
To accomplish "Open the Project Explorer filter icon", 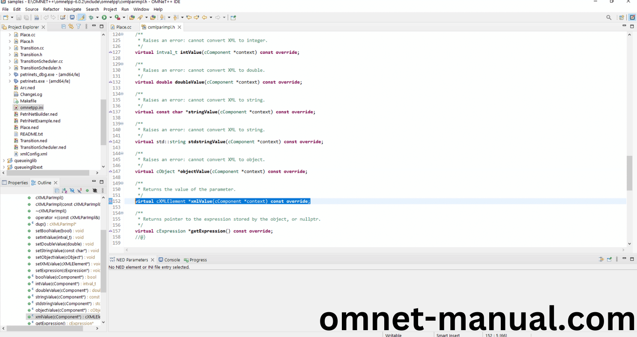I will coord(78,27).
